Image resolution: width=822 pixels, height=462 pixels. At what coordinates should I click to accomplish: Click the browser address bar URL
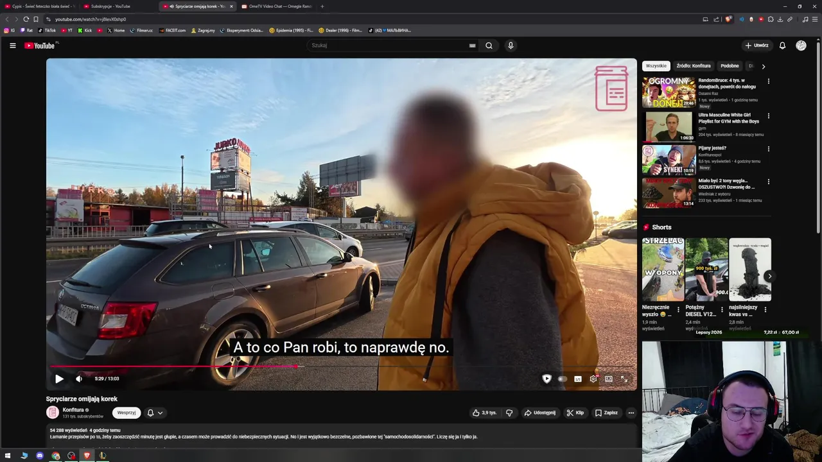[91, 19]
